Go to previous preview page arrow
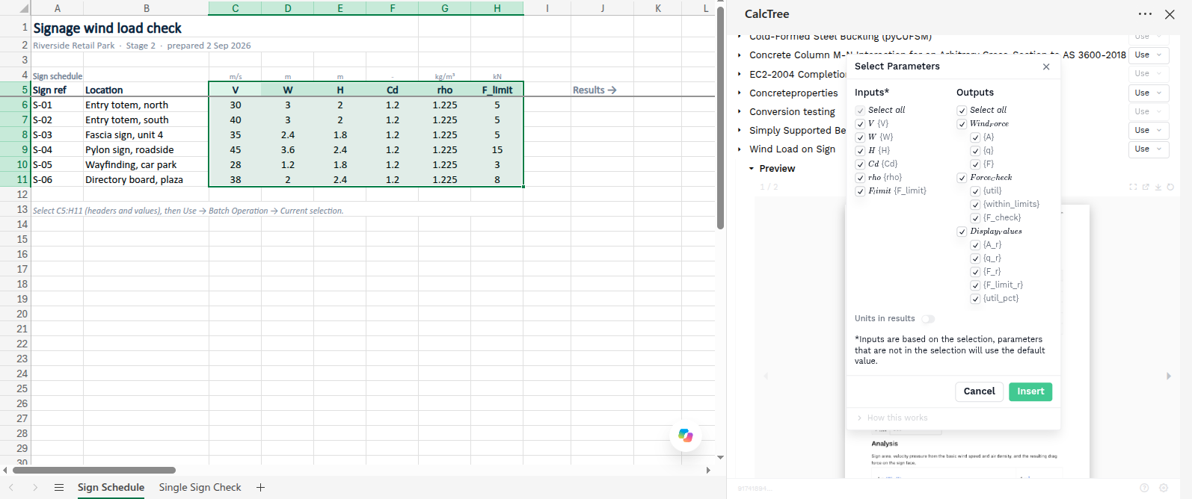This screenshot has height=499, width=1192. [766, 376]
